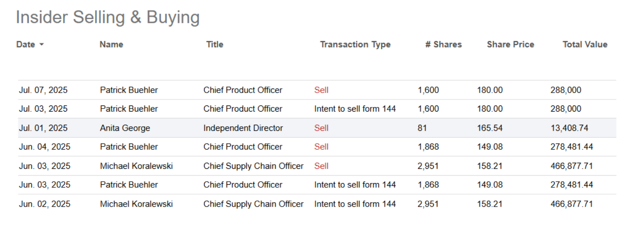Click the Share Price column header

510,44
